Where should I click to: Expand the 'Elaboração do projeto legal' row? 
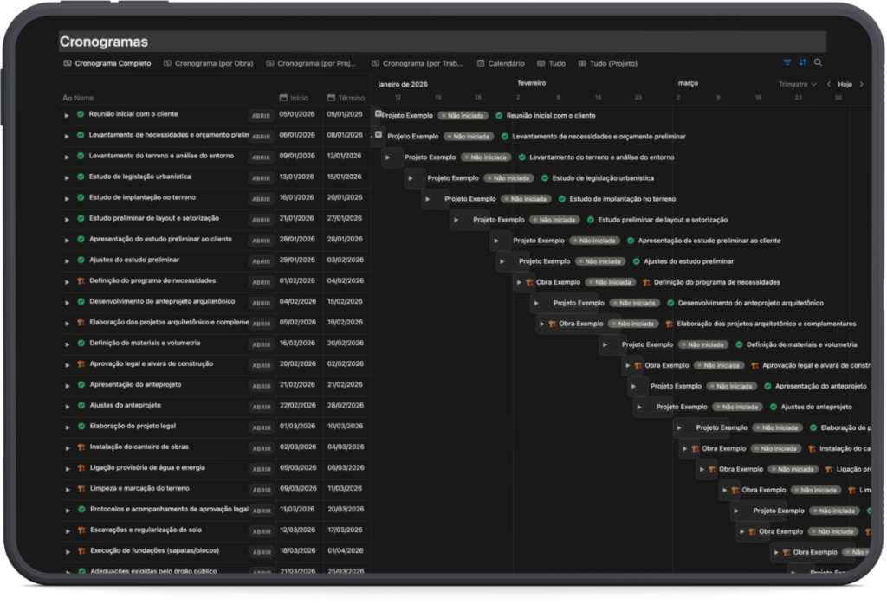coord(67,427)
